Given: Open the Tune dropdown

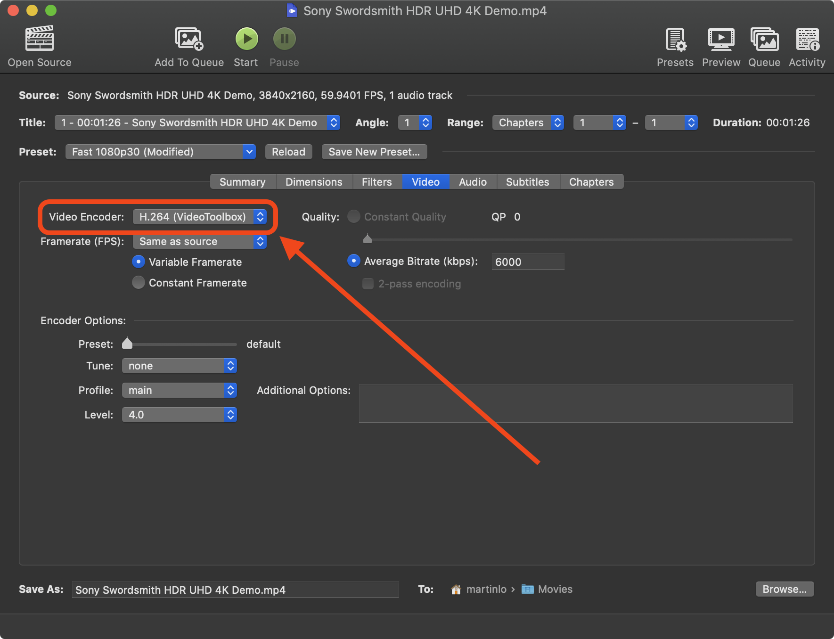Looking at the screenshot, I should pyautogui.click(x=180, y=366).
